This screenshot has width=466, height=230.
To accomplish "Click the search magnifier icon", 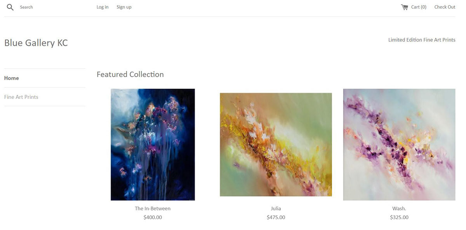I will pyautogui.click(x=10, y=7).
